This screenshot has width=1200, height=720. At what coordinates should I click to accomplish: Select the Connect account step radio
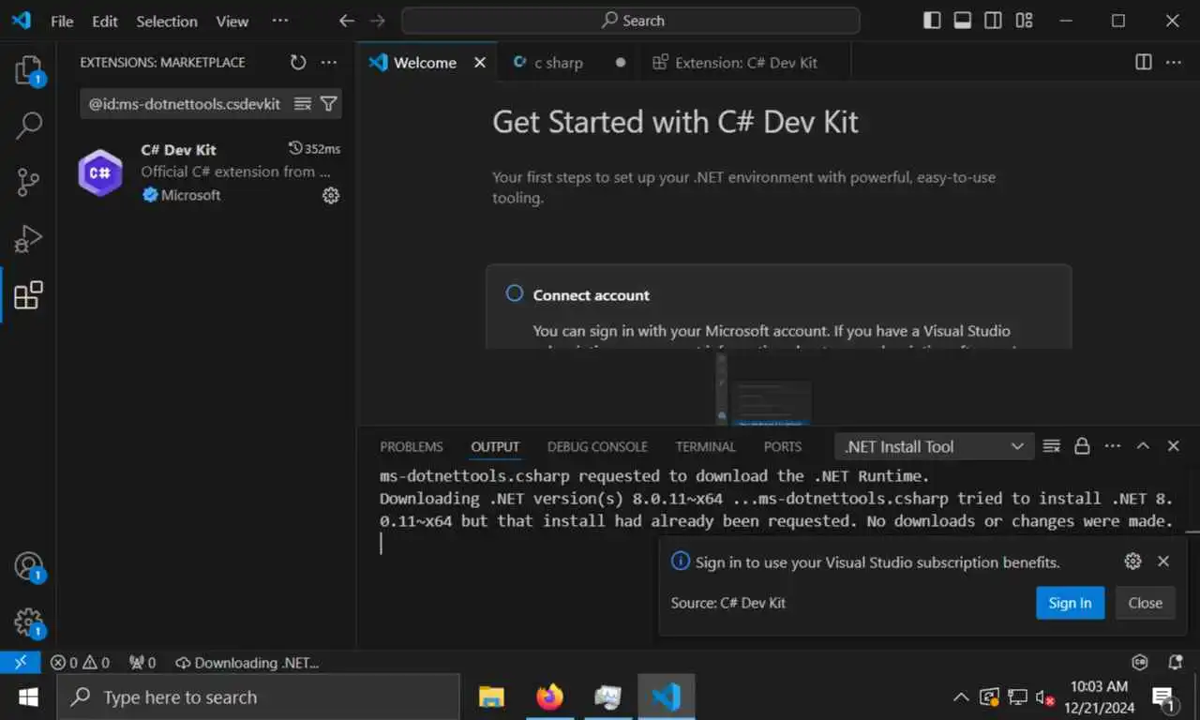(x=514, y=293)
